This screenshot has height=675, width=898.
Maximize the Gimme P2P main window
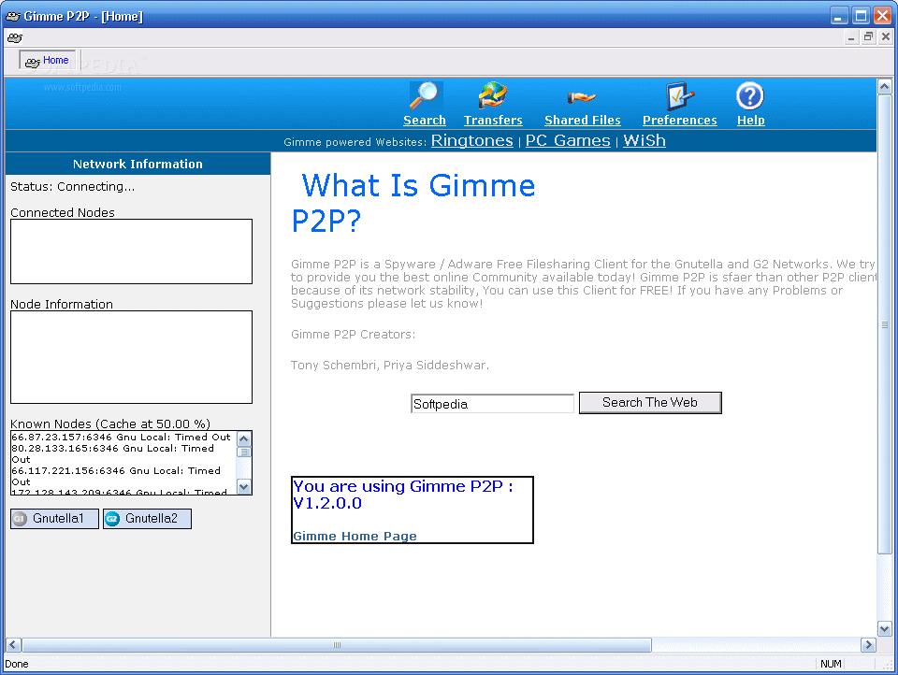coord(861,16)
